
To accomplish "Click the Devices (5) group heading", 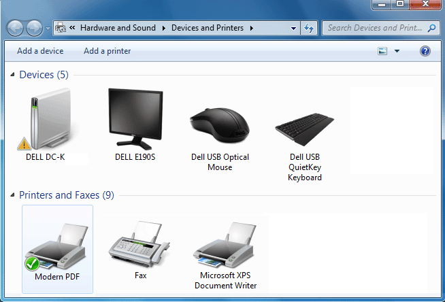I will point(44,75).
